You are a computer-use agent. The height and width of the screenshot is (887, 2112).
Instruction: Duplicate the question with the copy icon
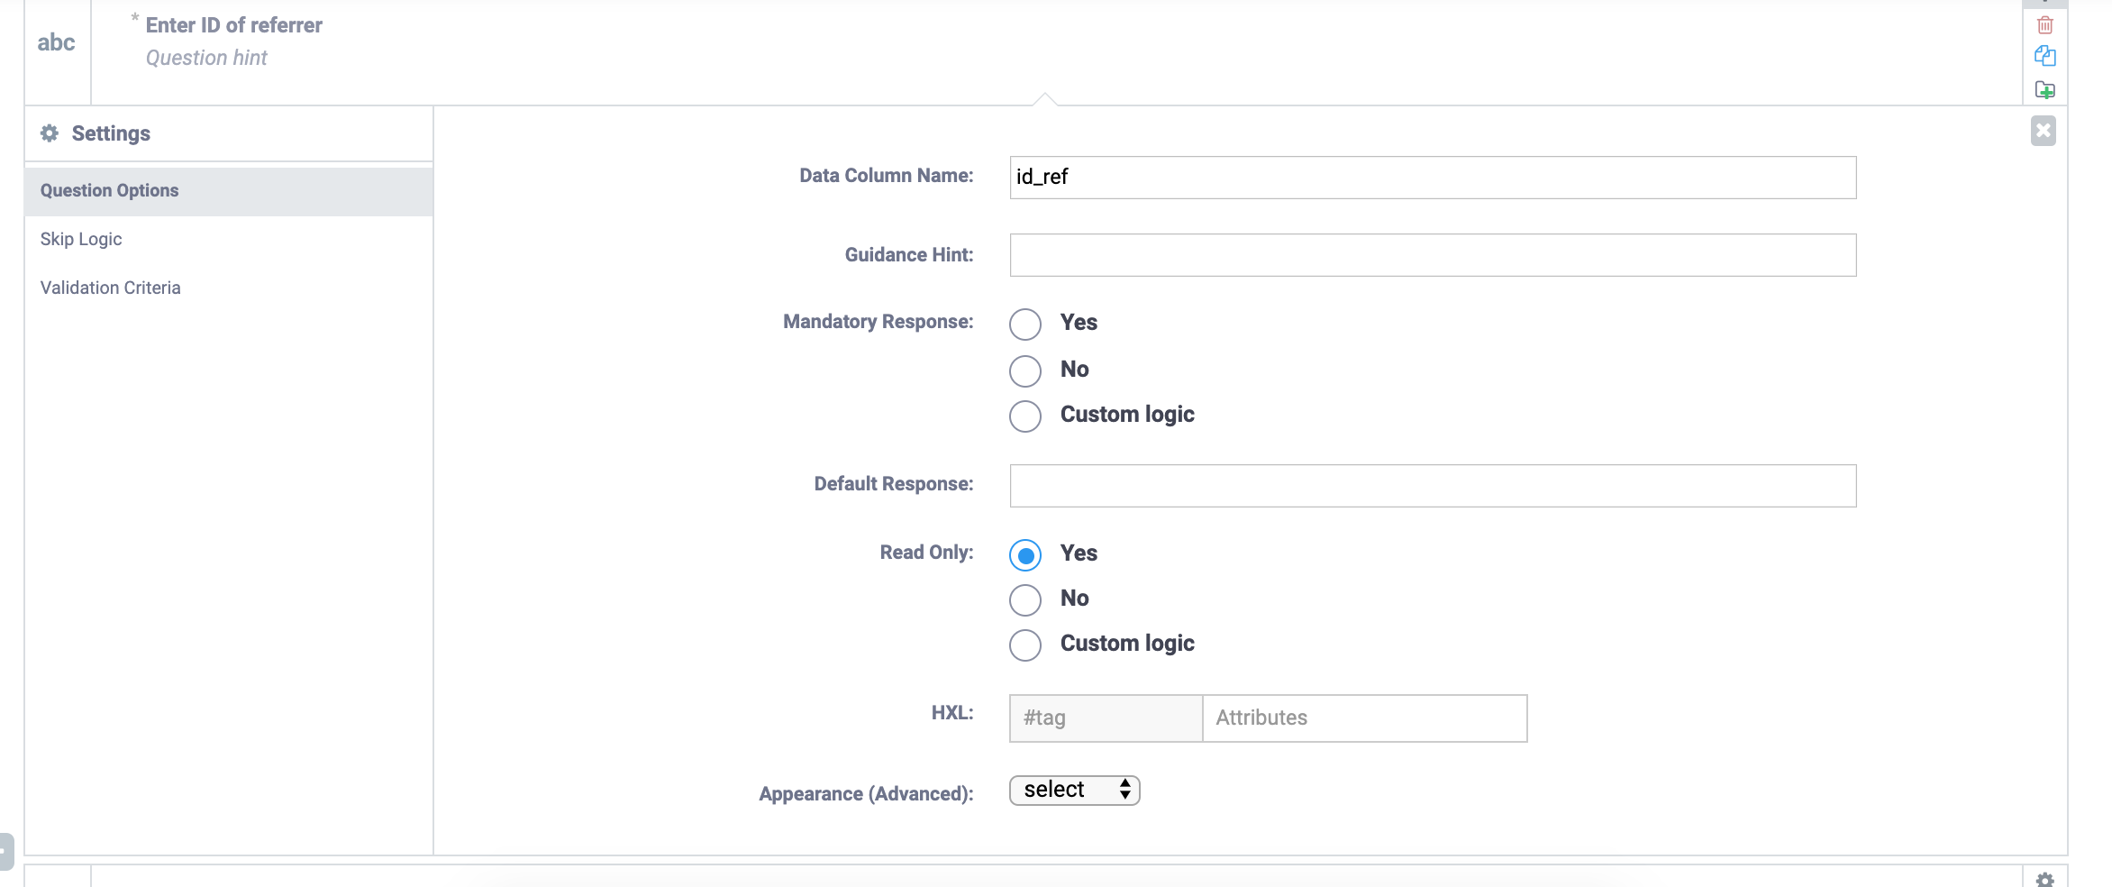(x=2047, y=57)
